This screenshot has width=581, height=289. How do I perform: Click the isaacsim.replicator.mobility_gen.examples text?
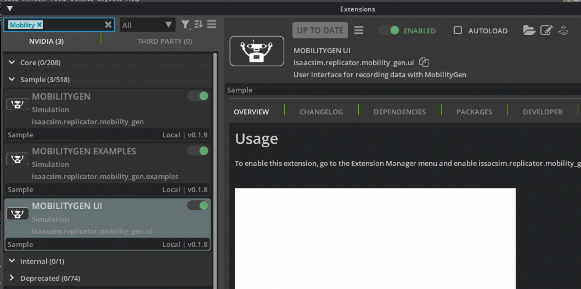point(105,177)
